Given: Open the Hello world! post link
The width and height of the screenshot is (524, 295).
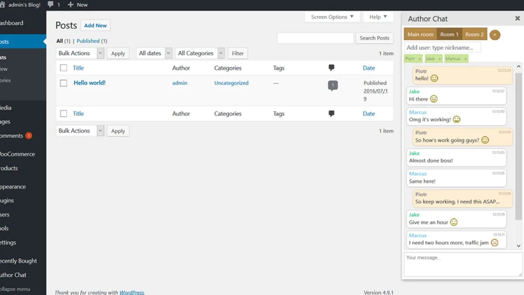Looking at the screenshot, I should pyautogui.click(x=90, y=83).
